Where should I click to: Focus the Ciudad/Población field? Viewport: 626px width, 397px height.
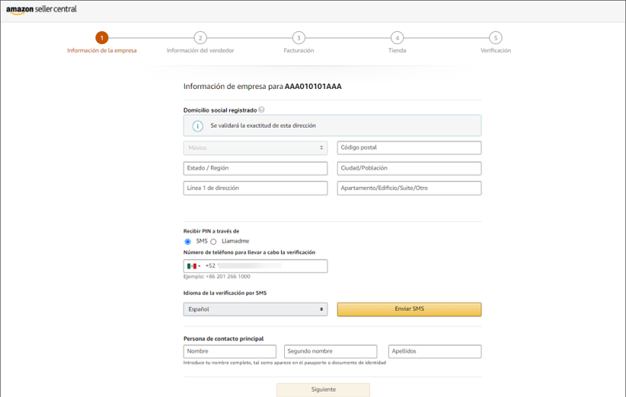pos(409,168)
